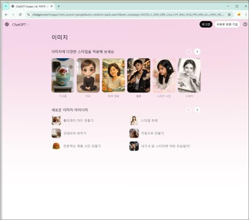The height and width of the screenshot is (220, 249).
Task: Close the ChatGPT Images tab
Action: pos(52,6)
